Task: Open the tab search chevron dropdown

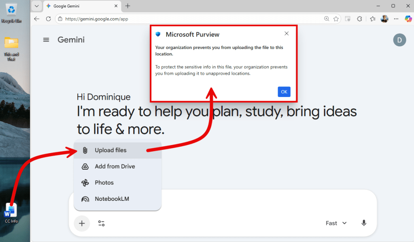Action: click(36, 6)
